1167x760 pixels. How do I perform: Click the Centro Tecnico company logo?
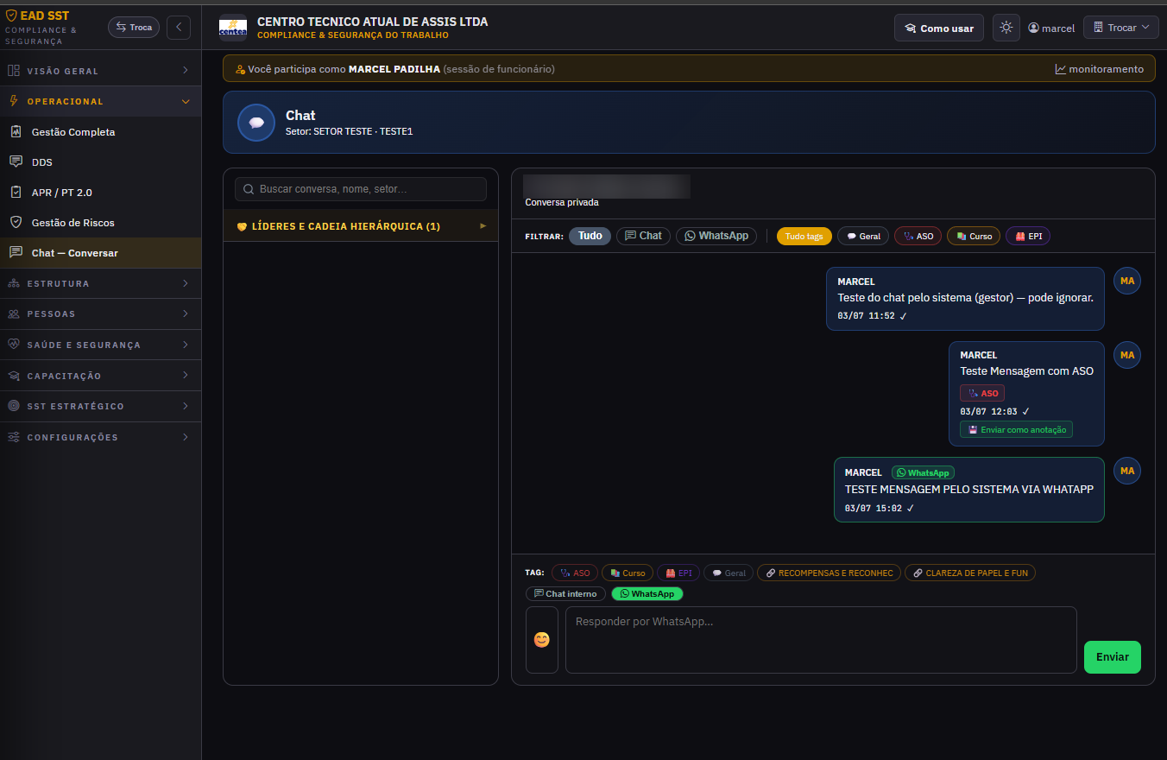coord(233,28)
